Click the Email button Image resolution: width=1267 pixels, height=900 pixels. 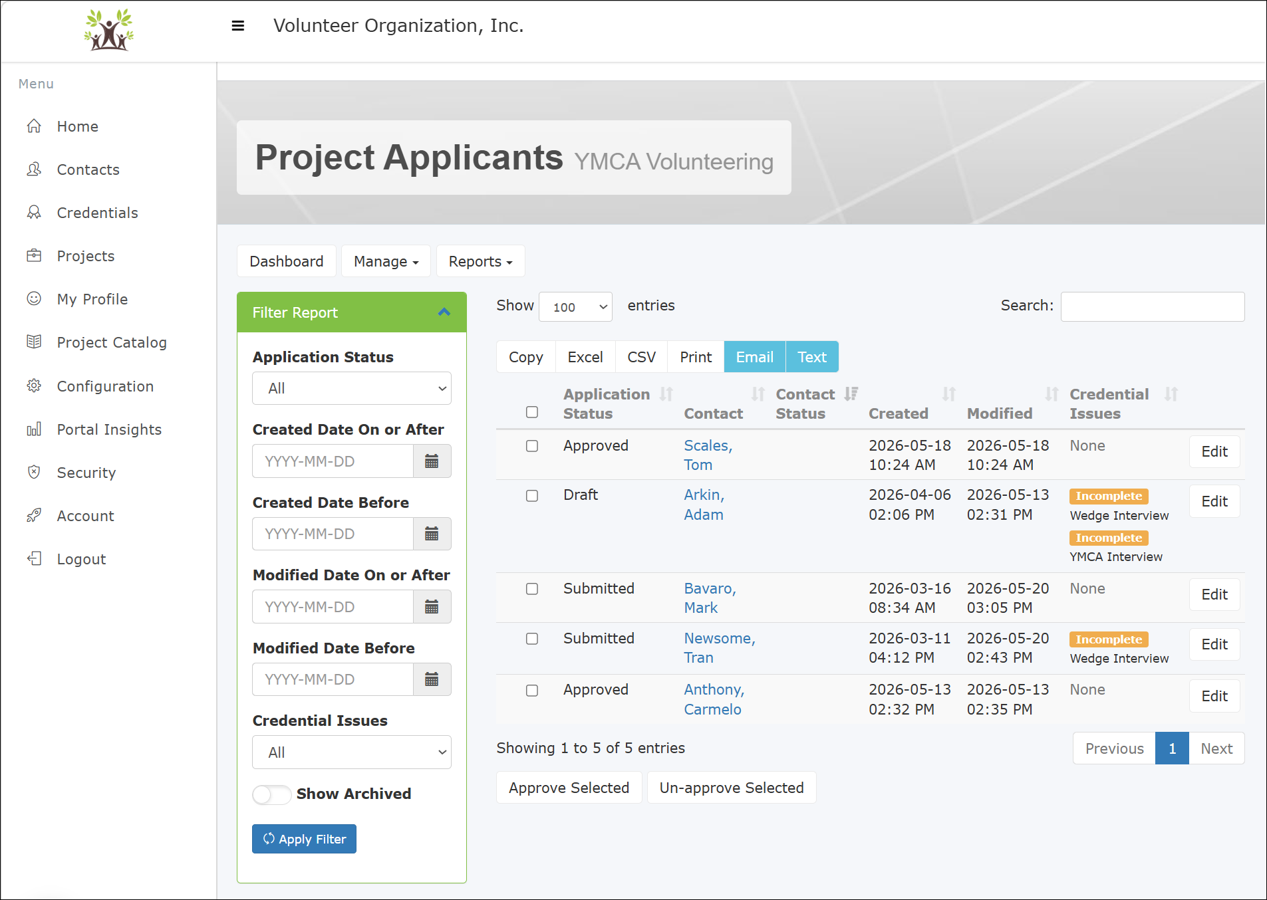[755, 357]
